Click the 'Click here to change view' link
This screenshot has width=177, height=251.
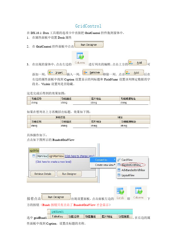[79, 156]
